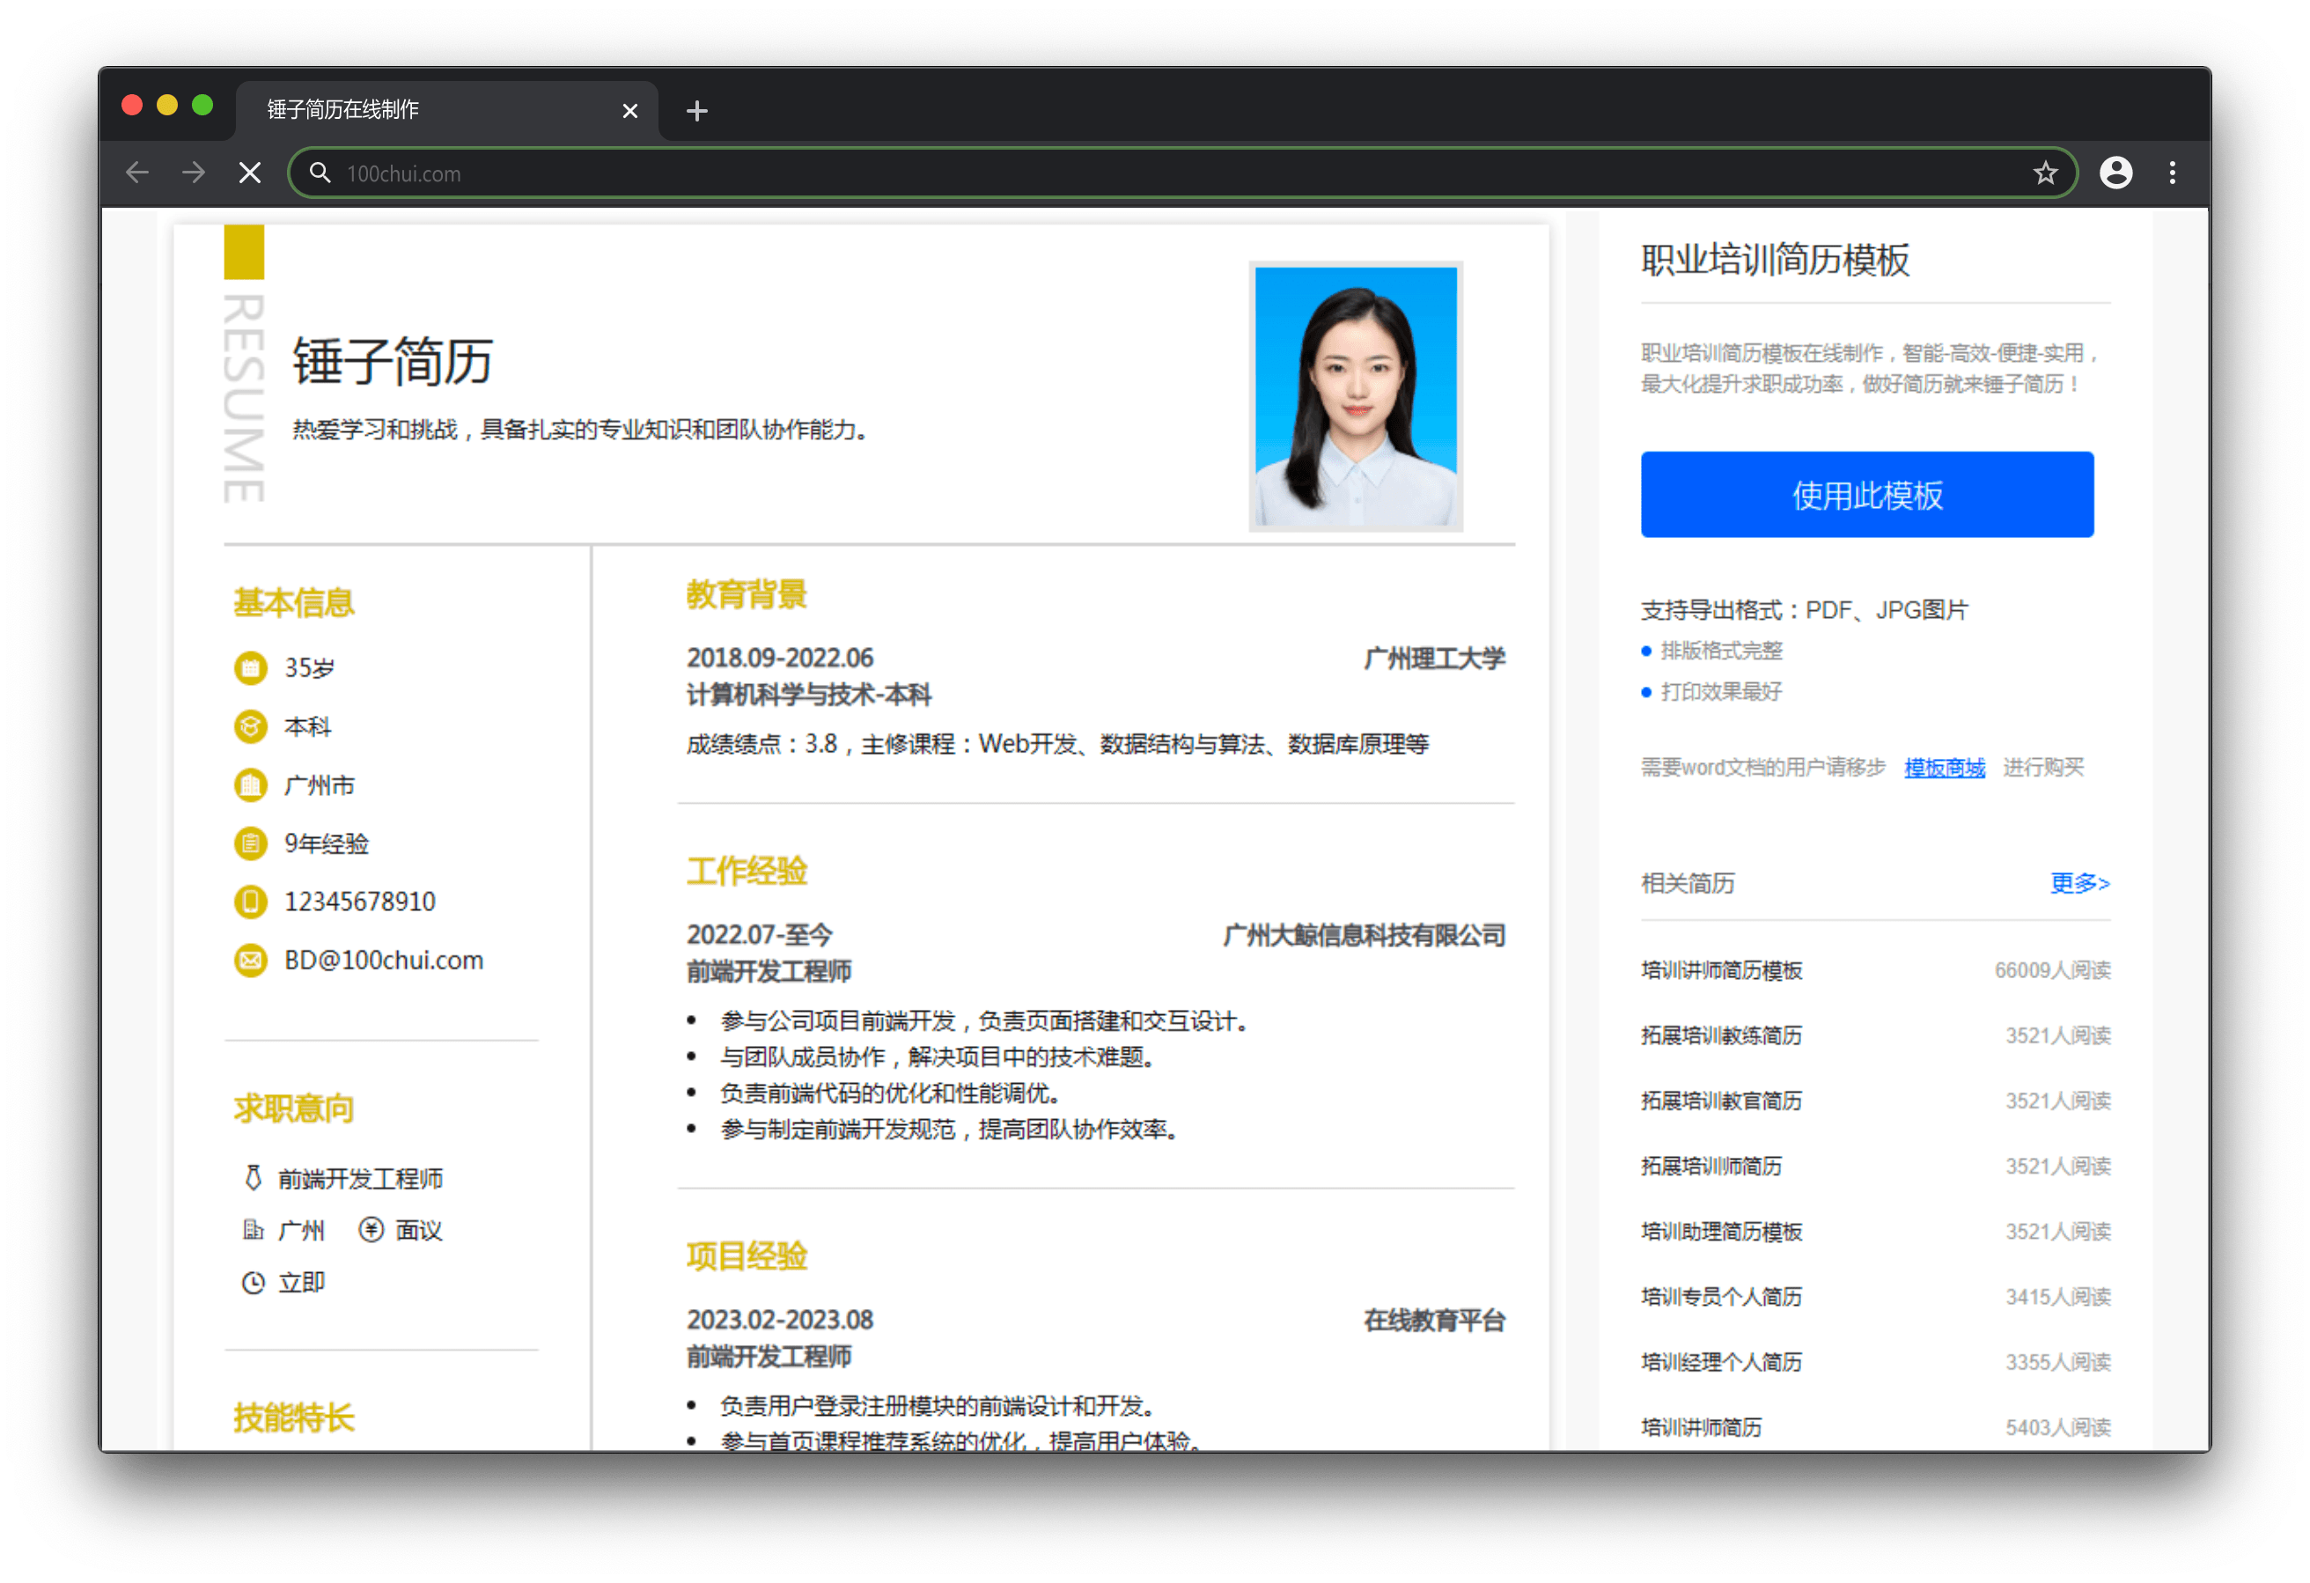This screenshot has height=1583, width=2310.
Task: Click the 工作经验 section heading
Action: 747,871
